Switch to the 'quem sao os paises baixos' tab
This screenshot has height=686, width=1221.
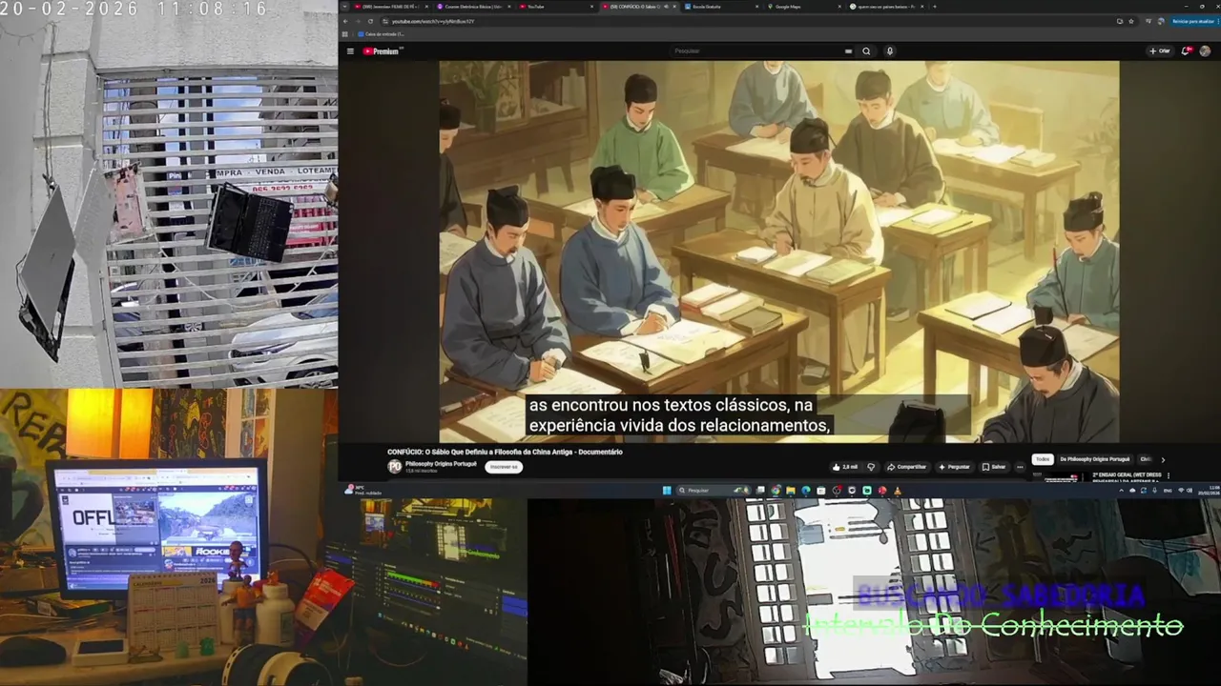click(x=887, y=7)
